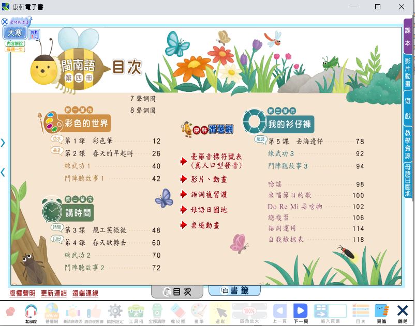
Task: Click the thumbs-up icon in the bottom toolbar
Action: [x=94, y=313]
